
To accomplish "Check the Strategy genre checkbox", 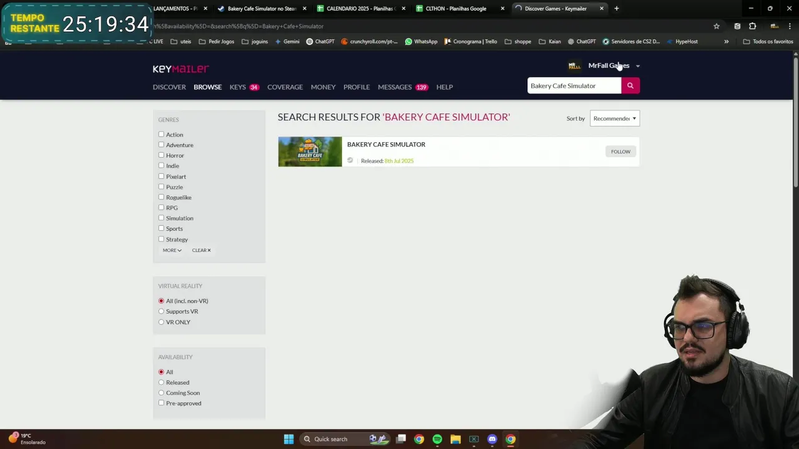I will pos(161,239).
